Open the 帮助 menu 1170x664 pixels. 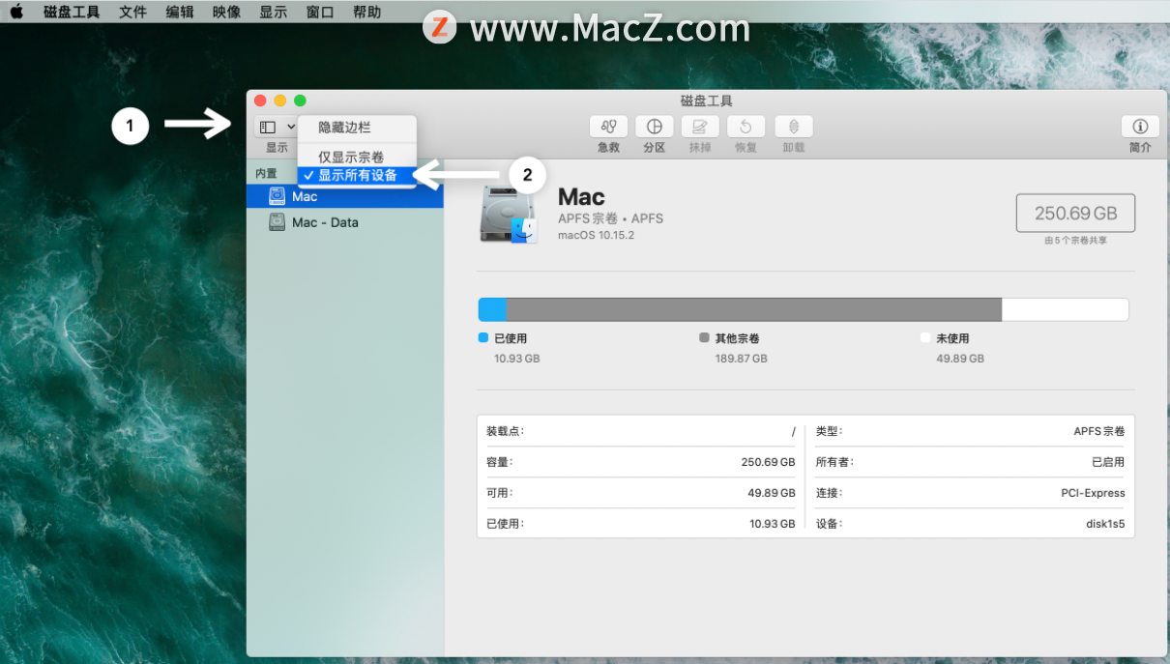click(x=366, y=12)
